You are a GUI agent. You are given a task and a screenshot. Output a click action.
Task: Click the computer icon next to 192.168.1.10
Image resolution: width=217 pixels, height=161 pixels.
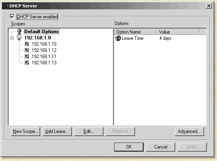point(27,44)
